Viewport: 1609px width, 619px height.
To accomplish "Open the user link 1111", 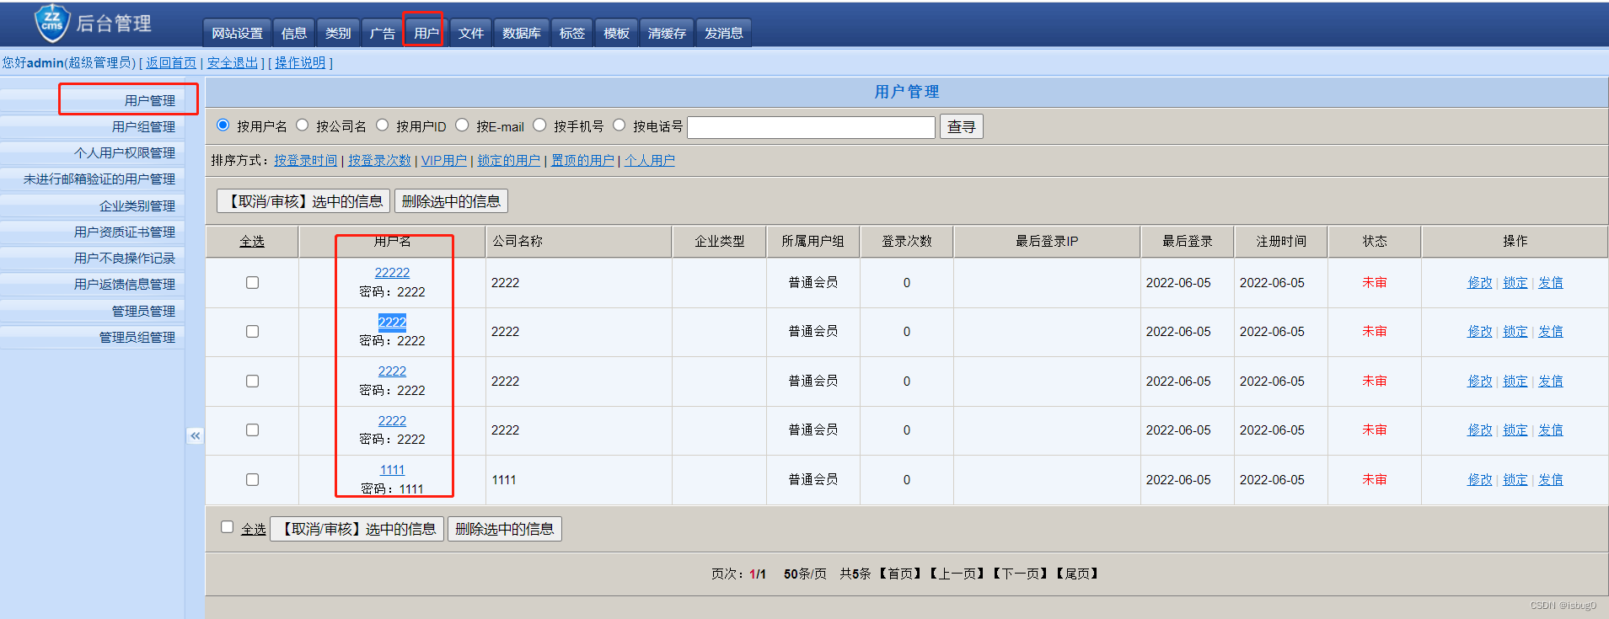I will pos(392,470).
